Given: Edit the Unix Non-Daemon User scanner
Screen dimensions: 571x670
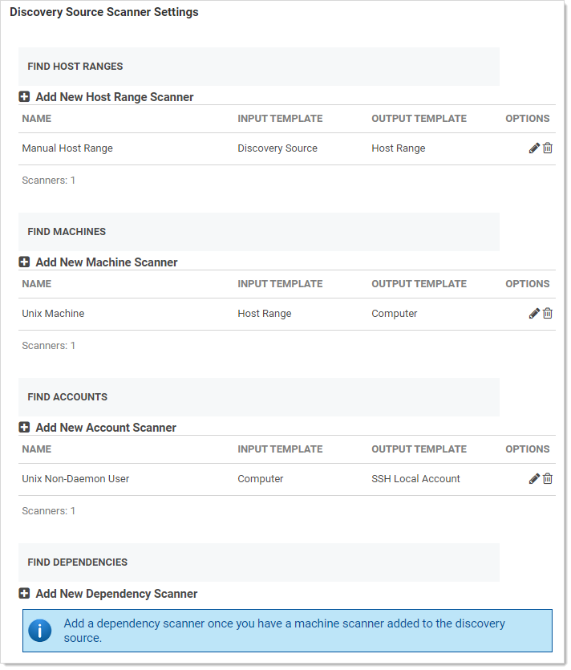Looking at the screenshot, I should 534,479.
